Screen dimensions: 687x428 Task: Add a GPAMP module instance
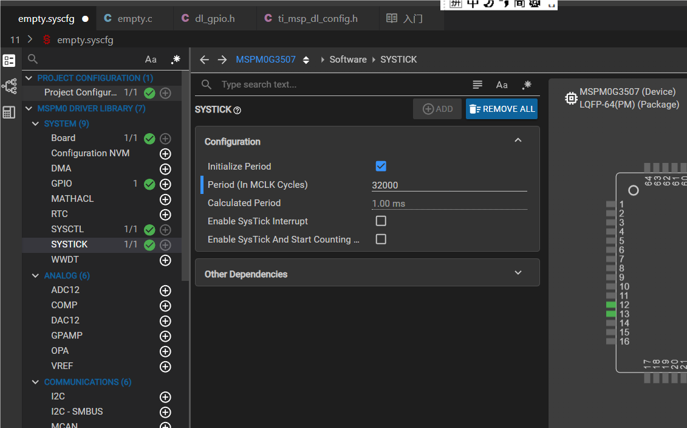[x=165, y=336]
